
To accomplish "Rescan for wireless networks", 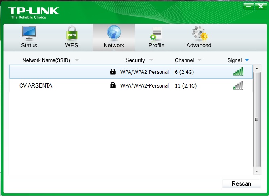I will [x=242, y=183].
